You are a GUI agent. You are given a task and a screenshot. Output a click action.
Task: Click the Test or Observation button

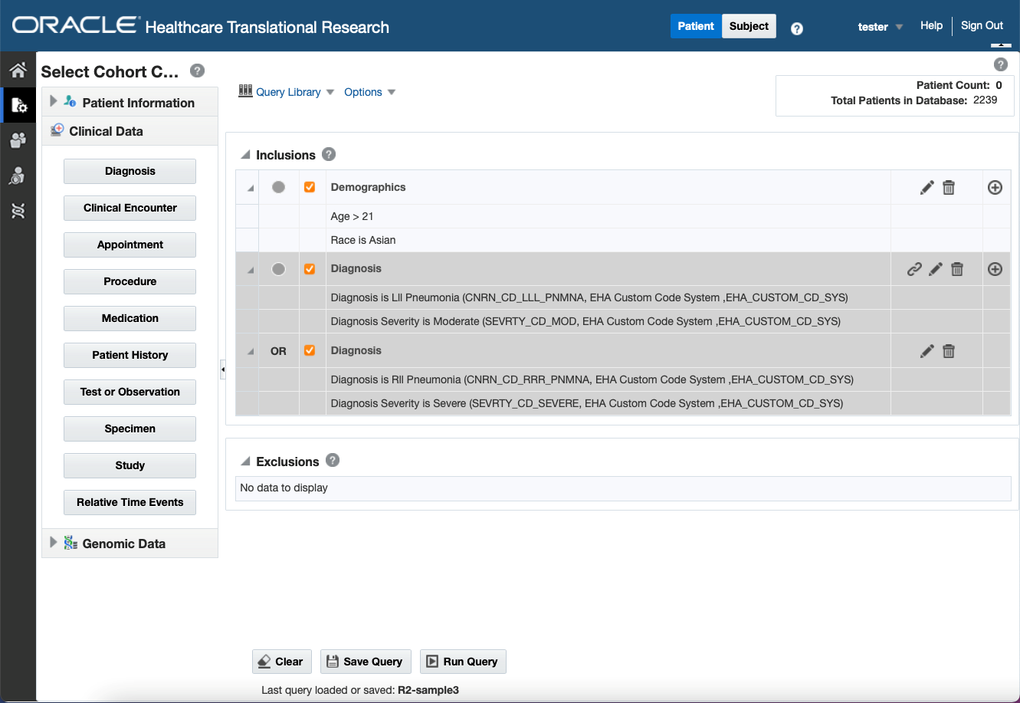click(130, 392)
